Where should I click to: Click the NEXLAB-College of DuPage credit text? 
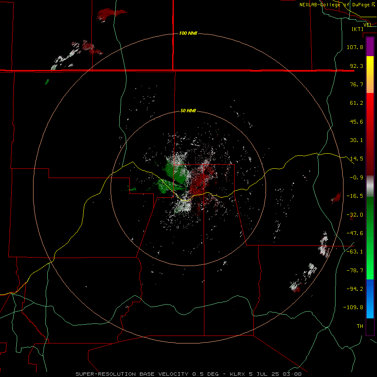pos(334,5)
